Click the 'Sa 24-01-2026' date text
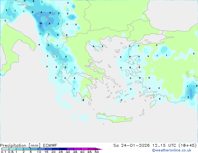 click(x=131, y=146)
